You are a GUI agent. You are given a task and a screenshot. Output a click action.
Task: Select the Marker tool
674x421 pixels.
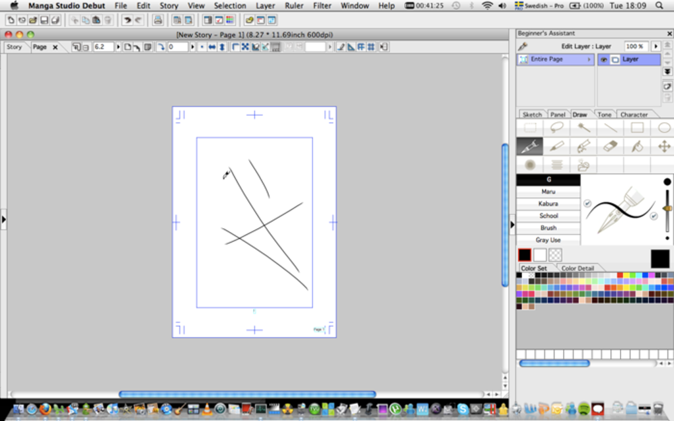(x=583, y=147)
